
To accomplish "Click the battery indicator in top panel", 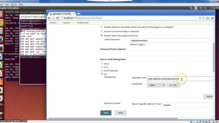I will (201, 8).
